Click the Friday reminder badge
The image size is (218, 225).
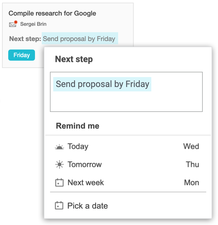[x=21, y=55]
